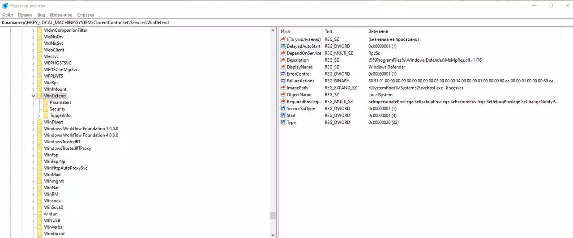Viewport: 573px width, 238px height.
Task: Open the Файл menu
Action: click(8, 15)
